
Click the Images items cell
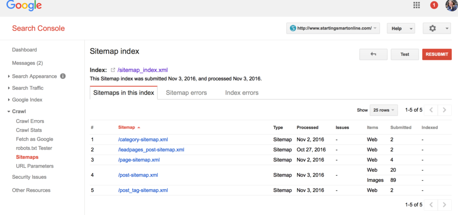click(x=375, y=180)
